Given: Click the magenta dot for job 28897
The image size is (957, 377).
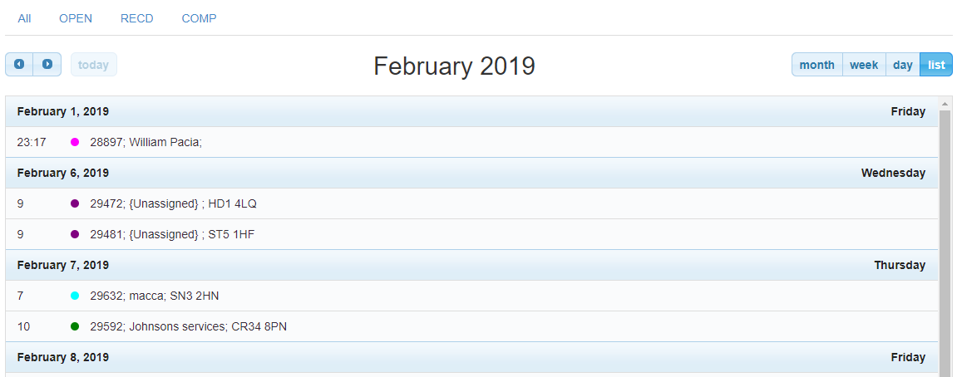Looking at the screenshot, I should [75, 142].
